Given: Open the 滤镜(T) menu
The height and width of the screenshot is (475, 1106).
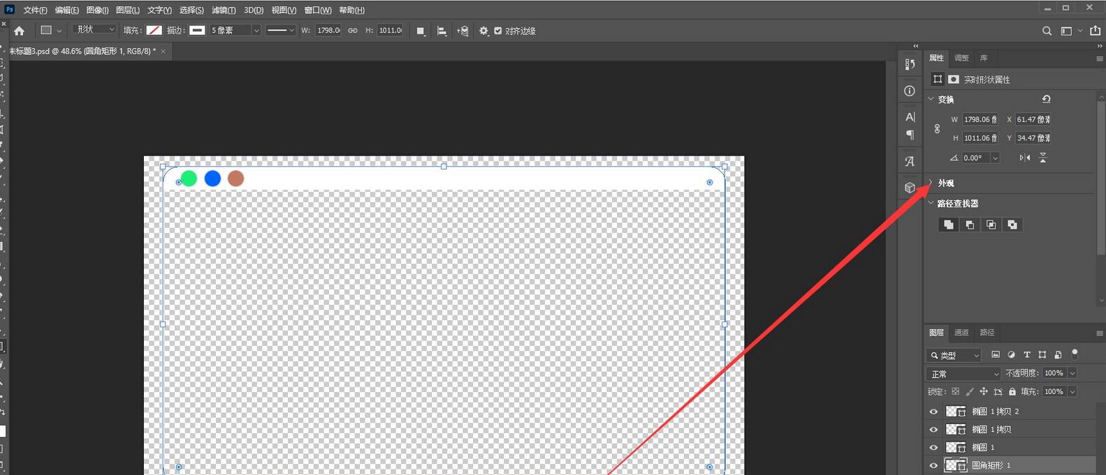Looking at the screenshot, I should pos(224,10).
